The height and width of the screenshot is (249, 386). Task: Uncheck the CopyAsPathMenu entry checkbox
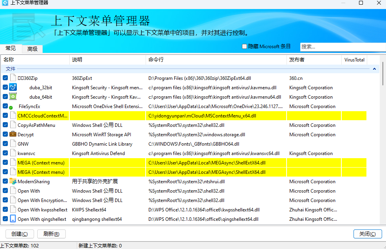pos(5,125)
